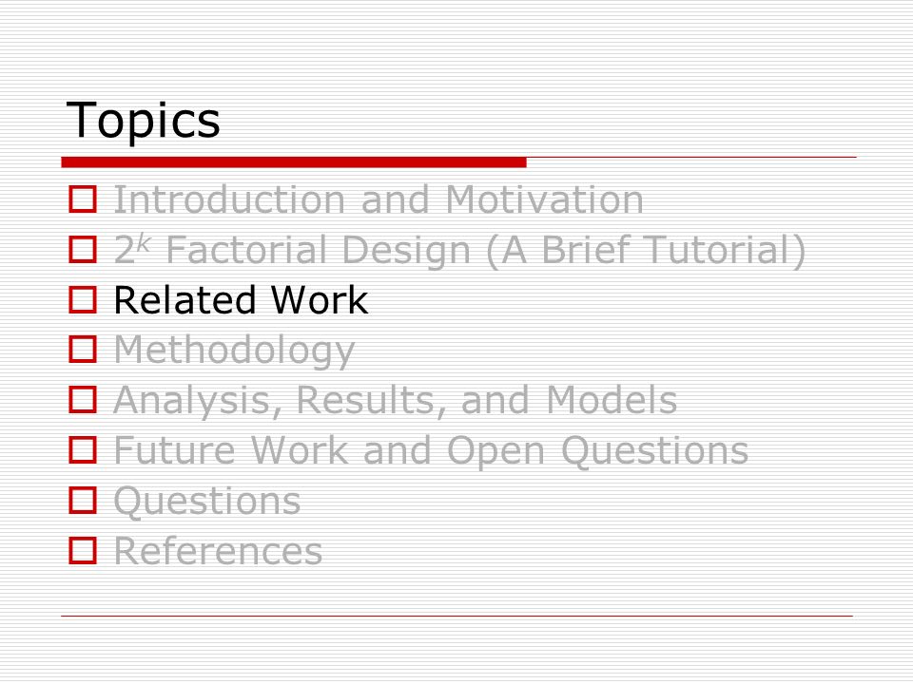The height and width of the screenshot is (684, 913).
Task: Select the Topics slide title
Action: click(144, 120)
